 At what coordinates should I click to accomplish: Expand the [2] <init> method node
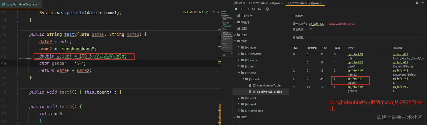coord(239,60)
